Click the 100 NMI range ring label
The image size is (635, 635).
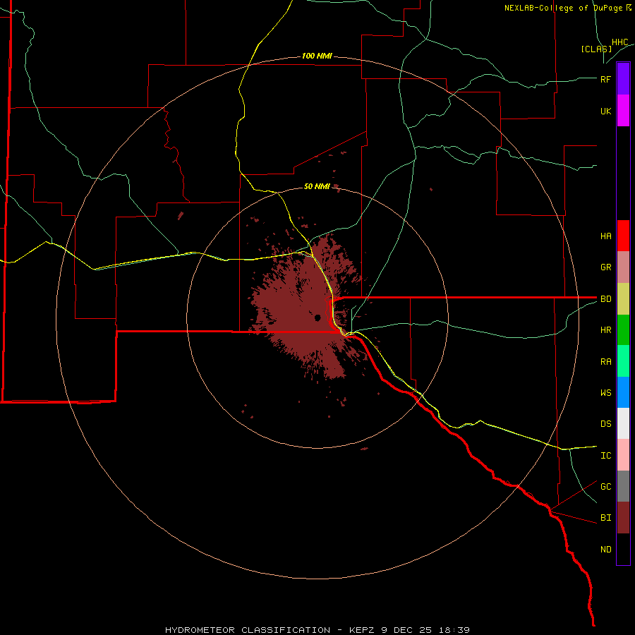pos(317,56)
